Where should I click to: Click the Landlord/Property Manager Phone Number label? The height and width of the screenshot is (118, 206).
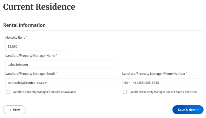(154, 74)
